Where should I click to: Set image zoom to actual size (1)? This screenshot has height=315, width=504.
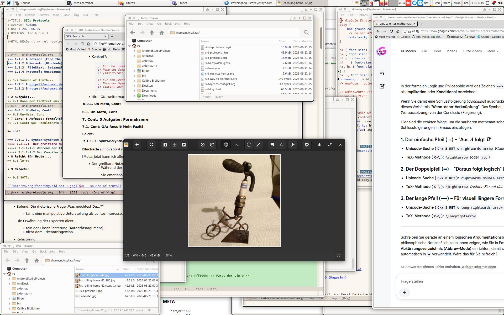pyautogui.click(x=165, y=145)
